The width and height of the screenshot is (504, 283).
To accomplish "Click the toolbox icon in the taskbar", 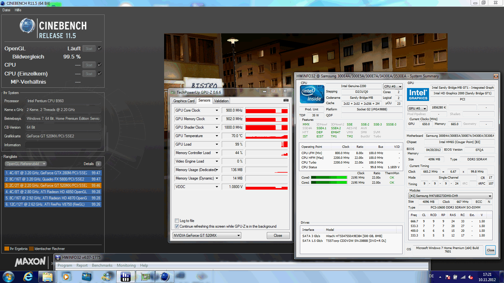I will (86, 277).
